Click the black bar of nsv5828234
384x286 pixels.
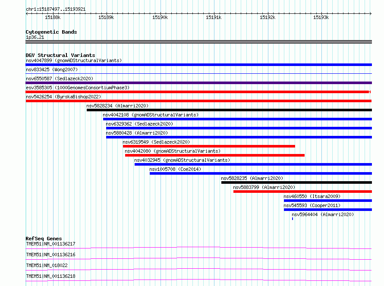pyautogui.click(x=229, y=110)
